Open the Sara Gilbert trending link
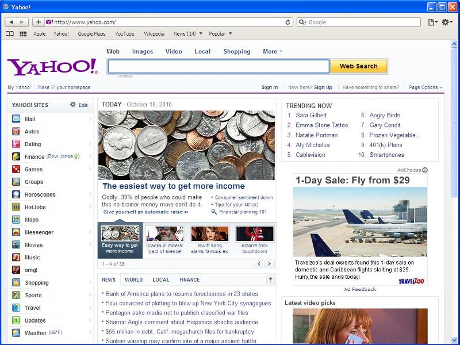 pyautogui.click(x=311, y=116)
